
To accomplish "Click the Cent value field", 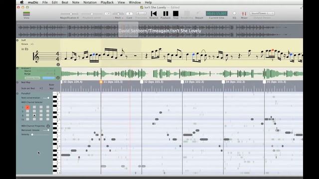I will pyautogui.click(x=130, y=13).
